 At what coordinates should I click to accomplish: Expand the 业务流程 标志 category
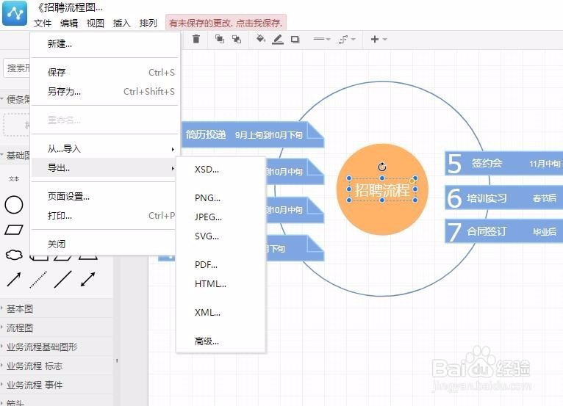pos(57,366)
